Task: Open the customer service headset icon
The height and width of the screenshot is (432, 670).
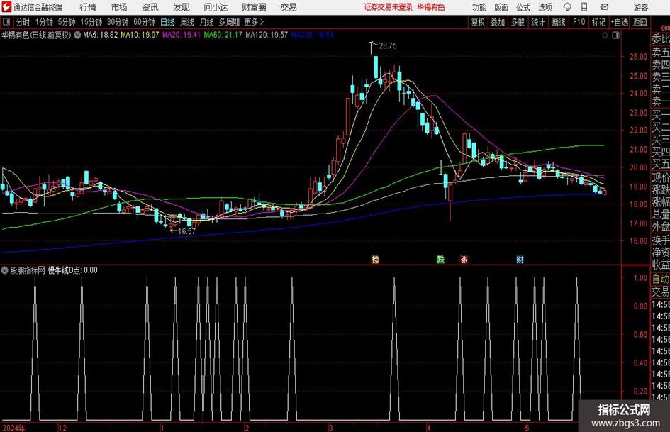Action: pyautogui.click(x=567, y=7)
